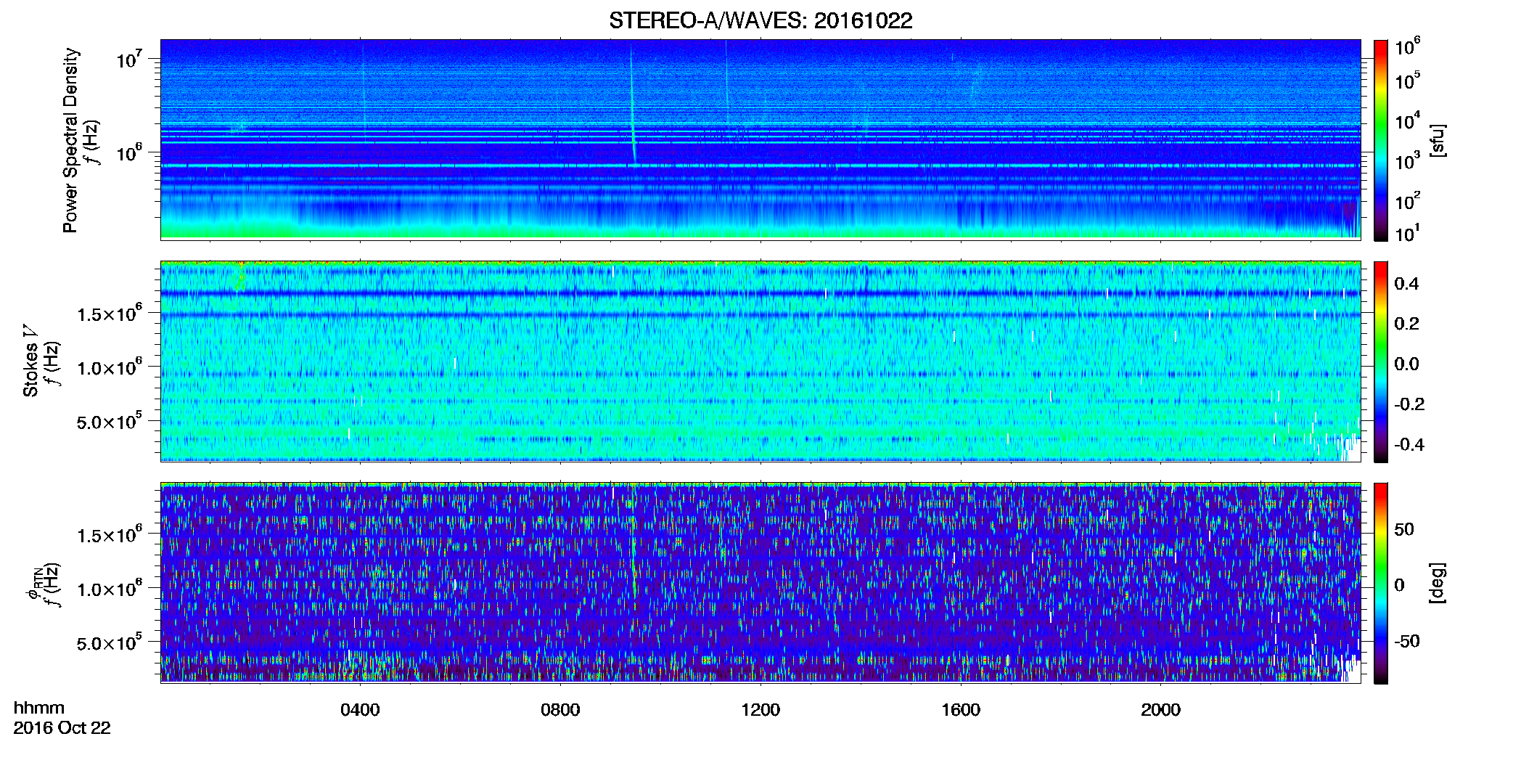Click the hhmm time format label

pyautogui.click(x=38, y=708)
